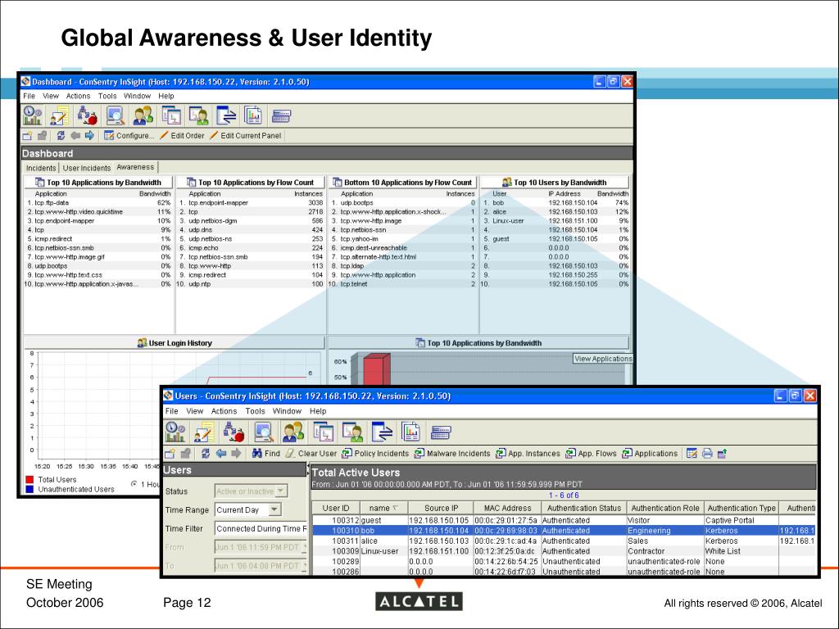
Task: Click Clear User in Users toolbar
Action: coord(311,454)
